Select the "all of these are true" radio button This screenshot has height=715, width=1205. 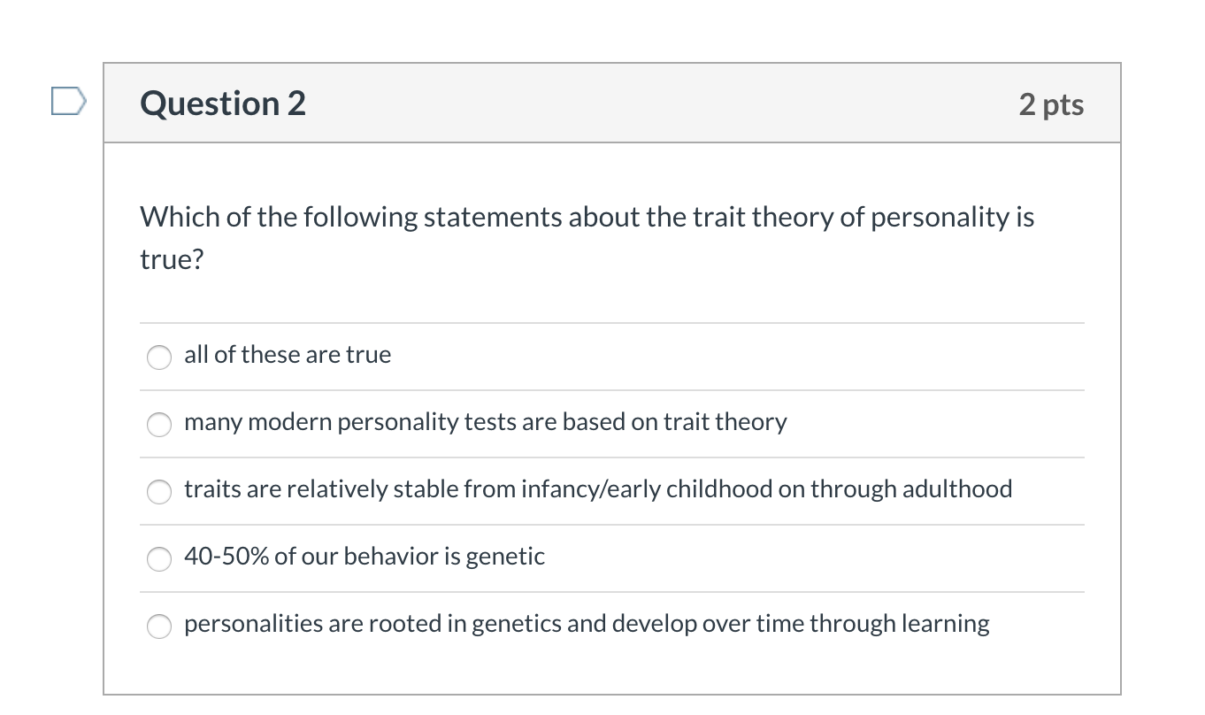pyautogui.click(x=159, y=357)
